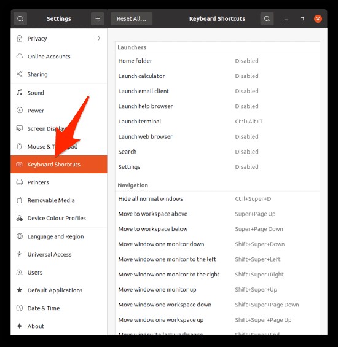Click the Default Applications star icon
Viewport: 338px width, 347px height.
[x=20, y=290]
